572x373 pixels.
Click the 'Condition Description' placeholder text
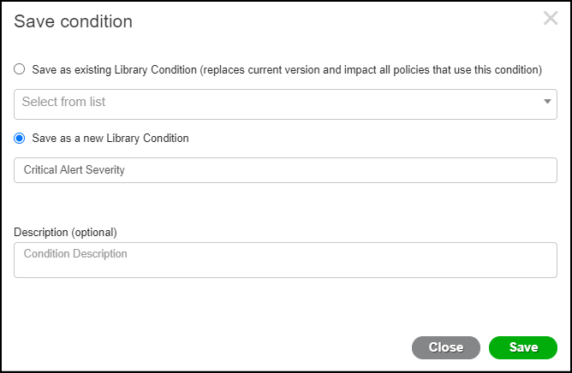pyautogui.click(x=75, y=254)
